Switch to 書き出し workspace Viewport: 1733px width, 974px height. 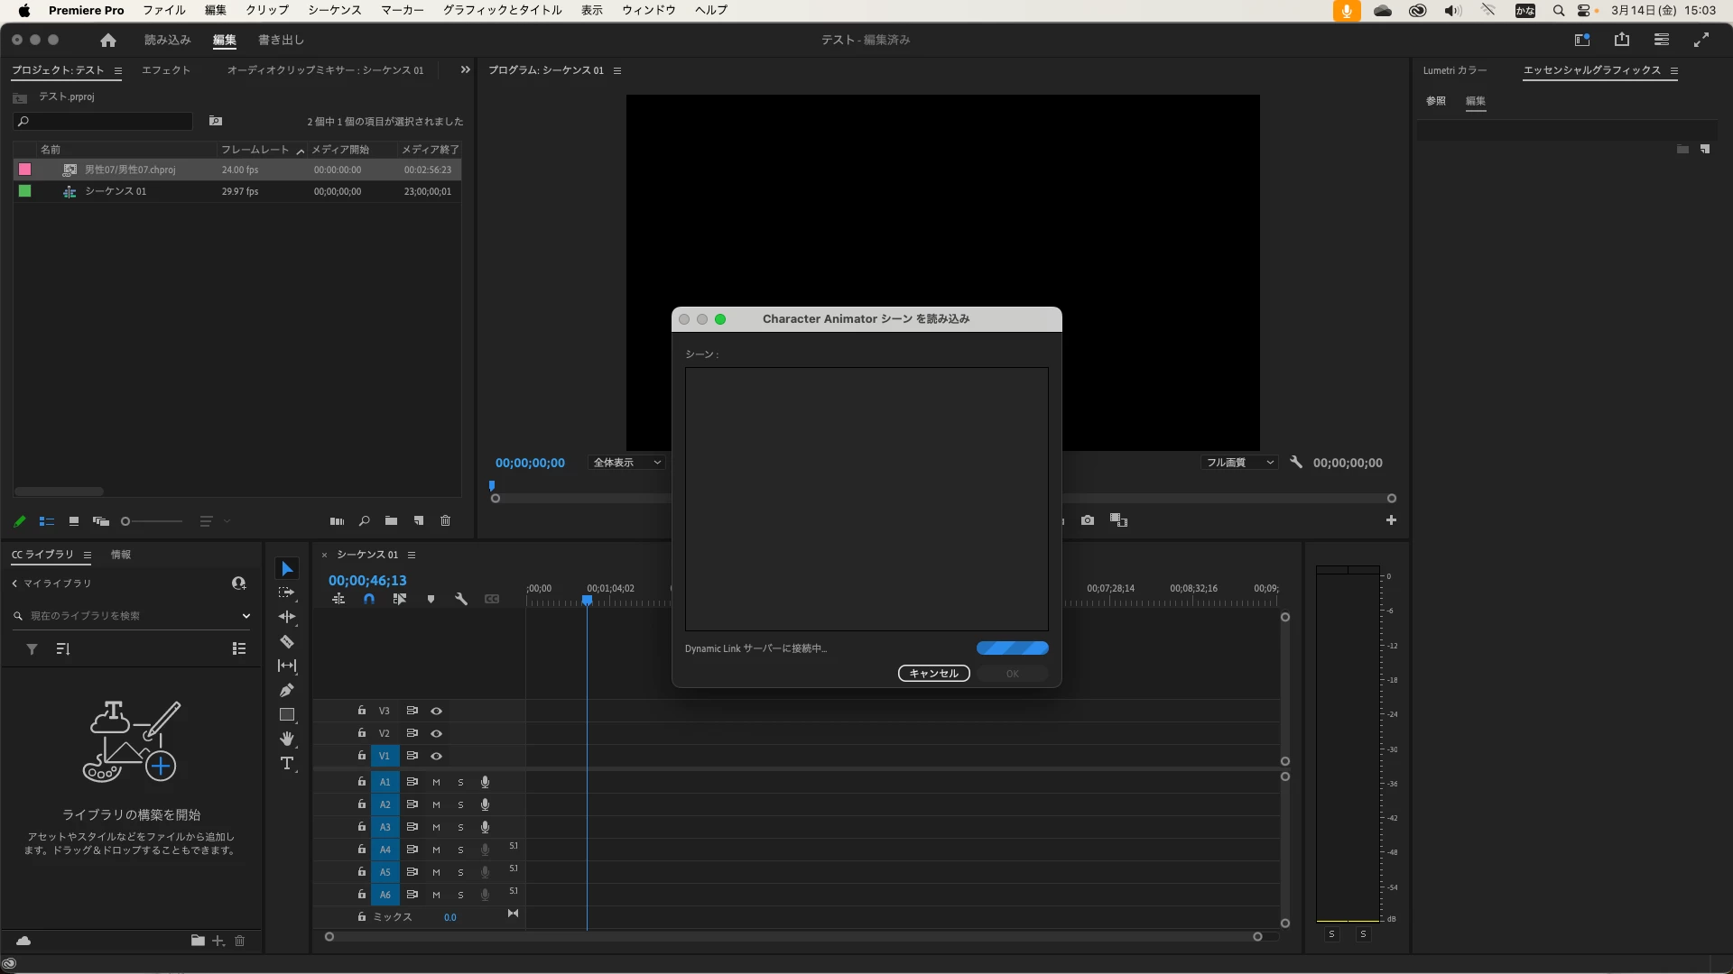pyautogui.click(x=281, y=40)
